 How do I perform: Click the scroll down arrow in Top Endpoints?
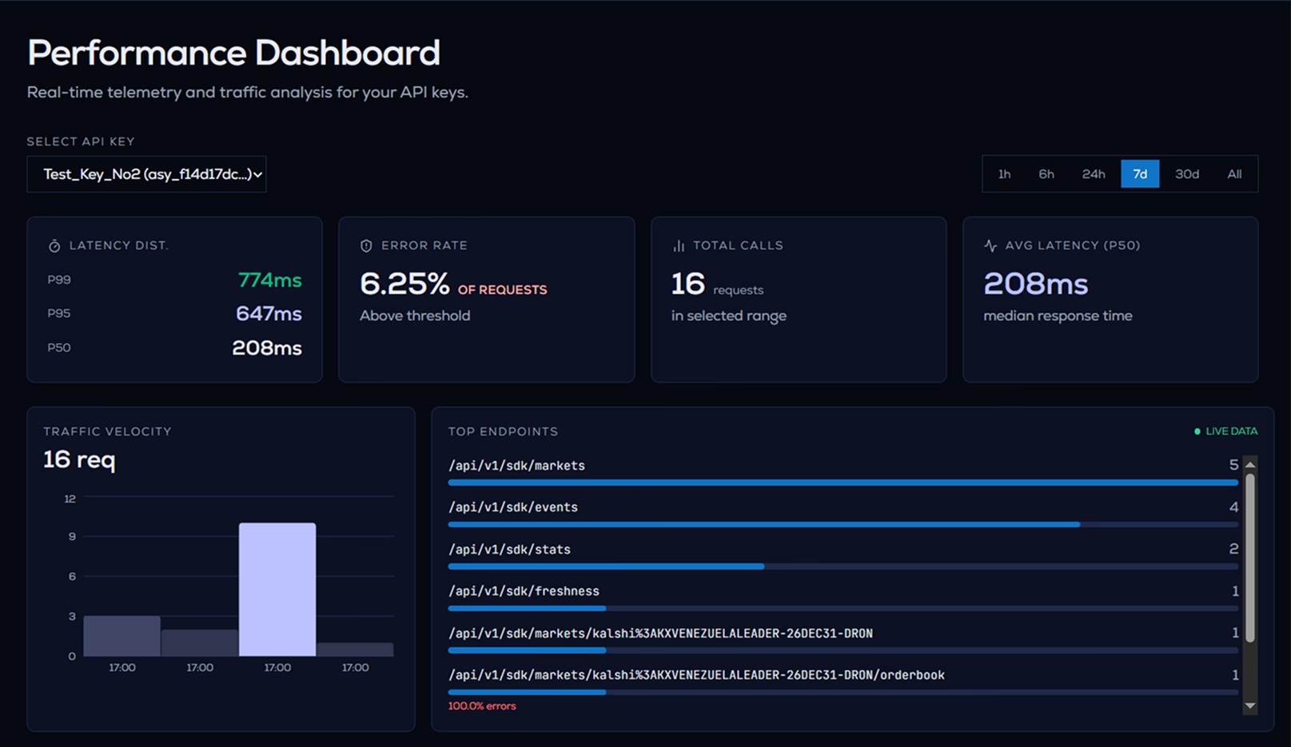(1250, 706)
